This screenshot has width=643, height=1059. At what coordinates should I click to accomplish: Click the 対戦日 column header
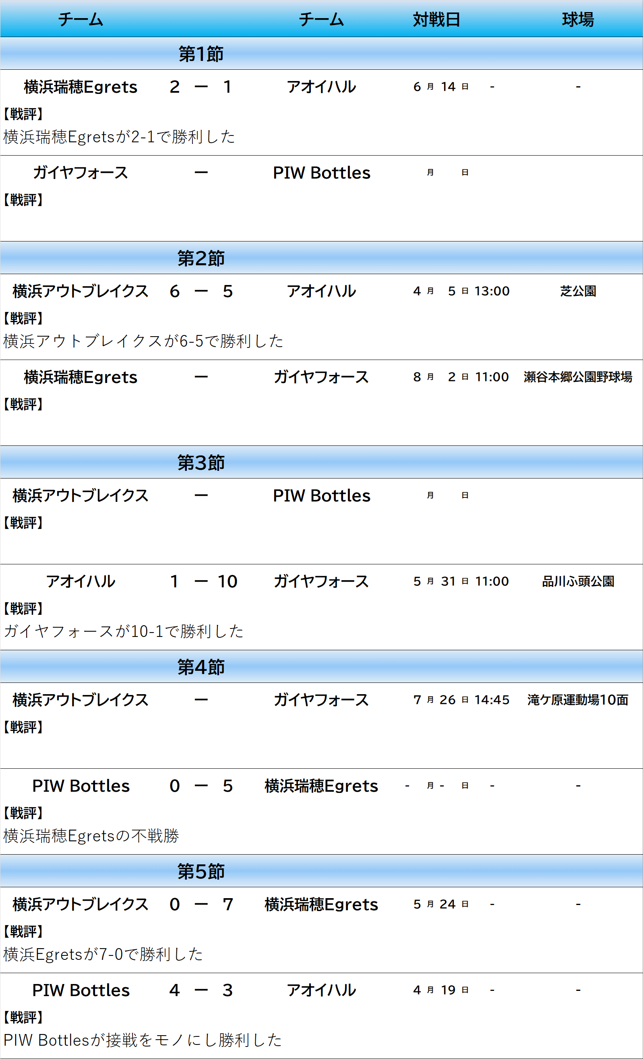(x=436, y=19)
